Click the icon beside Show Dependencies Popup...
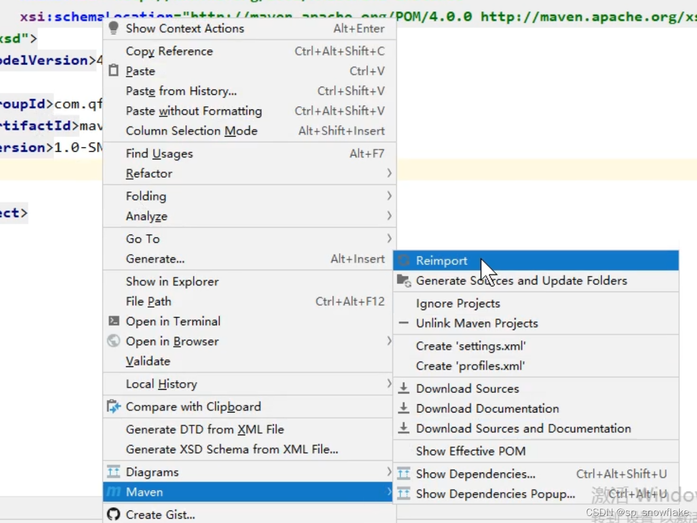This screenshot has height=523, width=697. pyautogui.click(x=404, y=494)
